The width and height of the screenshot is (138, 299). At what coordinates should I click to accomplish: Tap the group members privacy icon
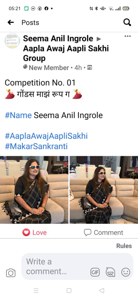(x=90, y=67)
